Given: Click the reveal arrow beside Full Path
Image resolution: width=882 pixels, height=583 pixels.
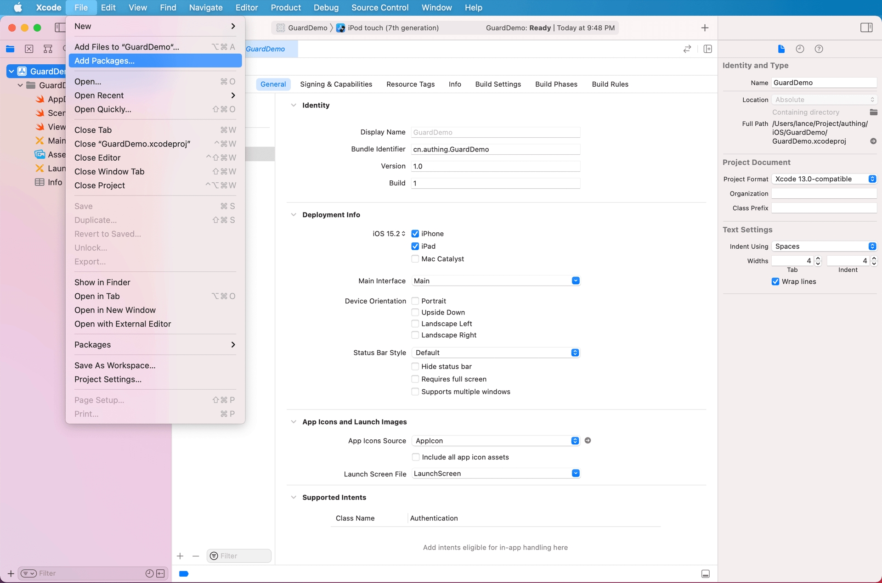Looking at the screenshot, I should [x=873, y=141].
